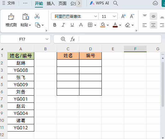Apply the fill color bucket
Screen dimensions: 165x139
click(103, 25)
